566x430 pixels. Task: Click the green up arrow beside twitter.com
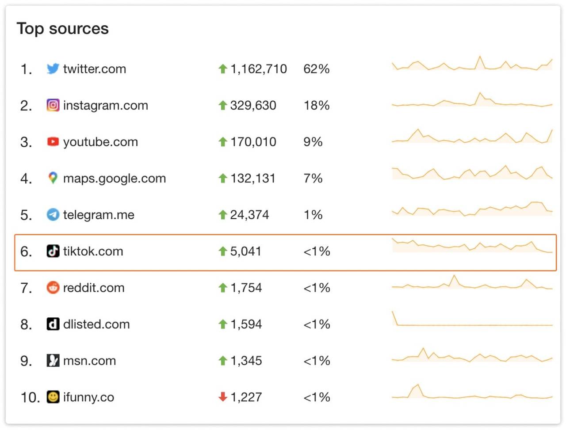point(222,68)
